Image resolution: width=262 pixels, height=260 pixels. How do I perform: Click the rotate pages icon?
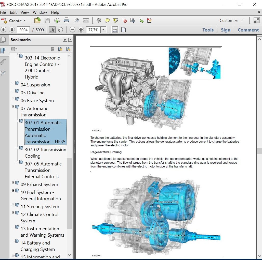pyautogui.click(x=132, y=21)
